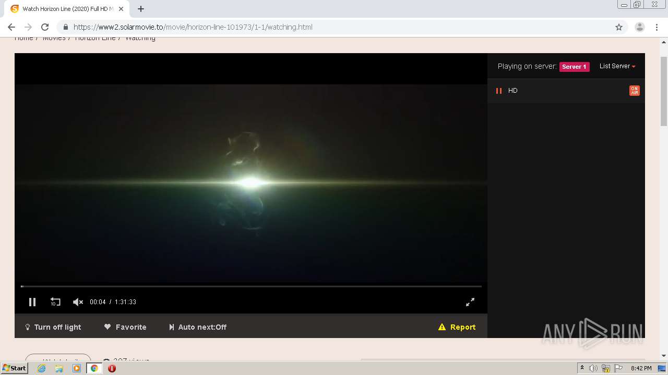This screenshot has width=668, height=375.
Task: Toggle Auto next option
Action: (198, 327)
